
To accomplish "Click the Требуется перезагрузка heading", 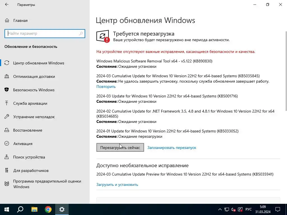I will click(x=143, y=34).
